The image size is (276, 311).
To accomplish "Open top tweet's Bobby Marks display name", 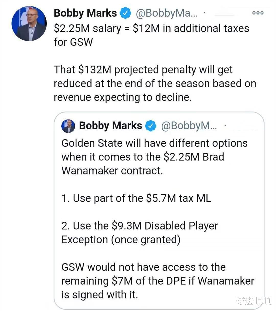I will tap(85, 13).
